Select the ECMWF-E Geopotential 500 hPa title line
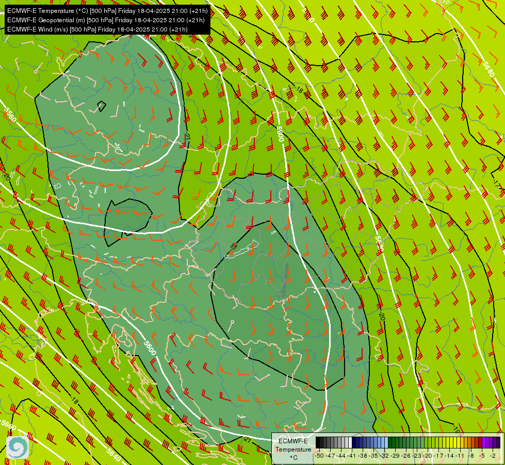This screenshot has height=465, width=505. coord(106,20)
